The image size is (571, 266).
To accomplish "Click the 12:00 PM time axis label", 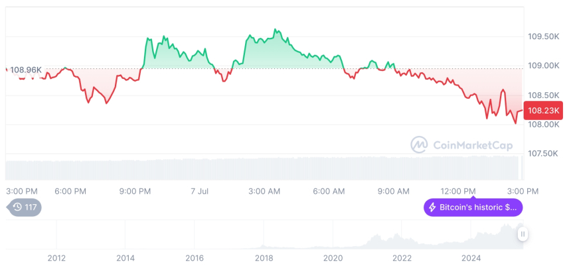I will point(459,191).
